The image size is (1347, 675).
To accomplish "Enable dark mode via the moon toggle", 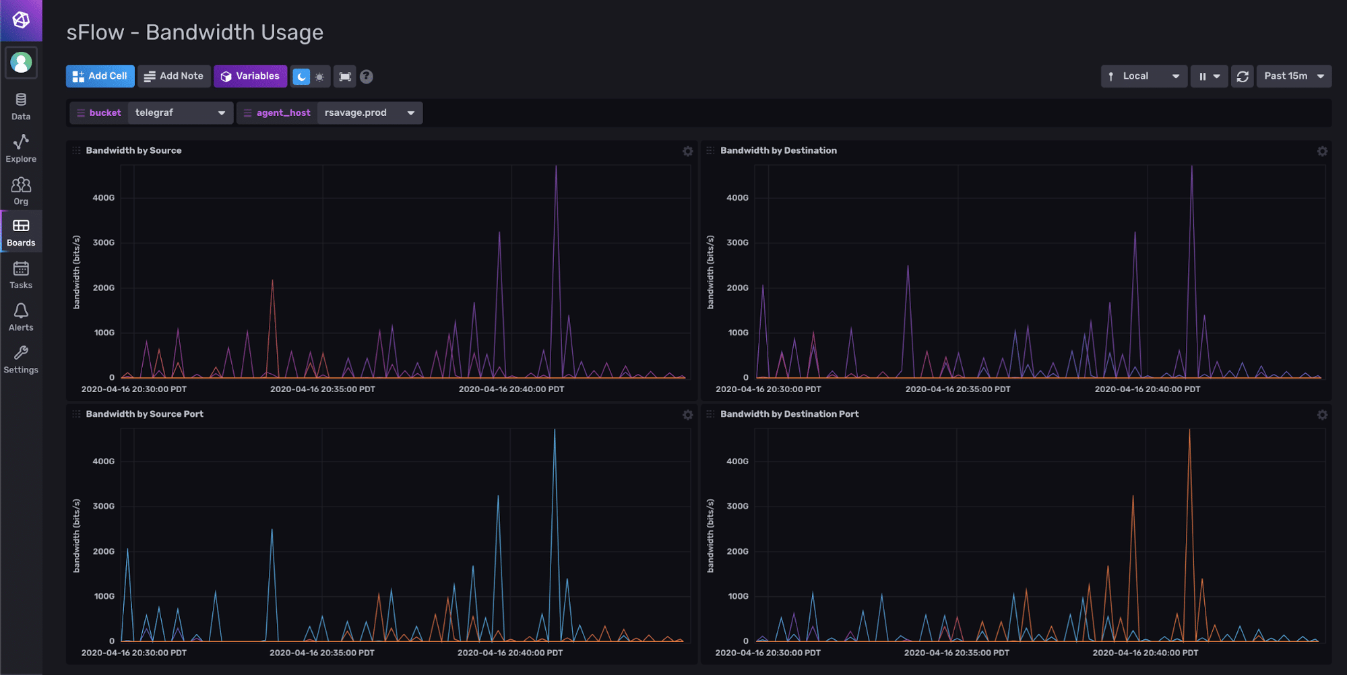I will pyautogui.click(x=301, y=76).
